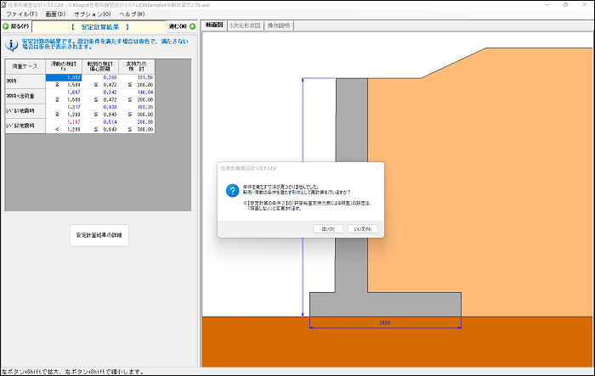
Task: Click the 安定計算結果の詳細 button
Action: [99, 235]
